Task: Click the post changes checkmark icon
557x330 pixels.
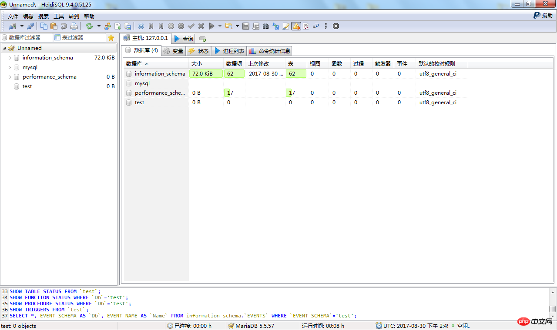Action: point(191,26)
